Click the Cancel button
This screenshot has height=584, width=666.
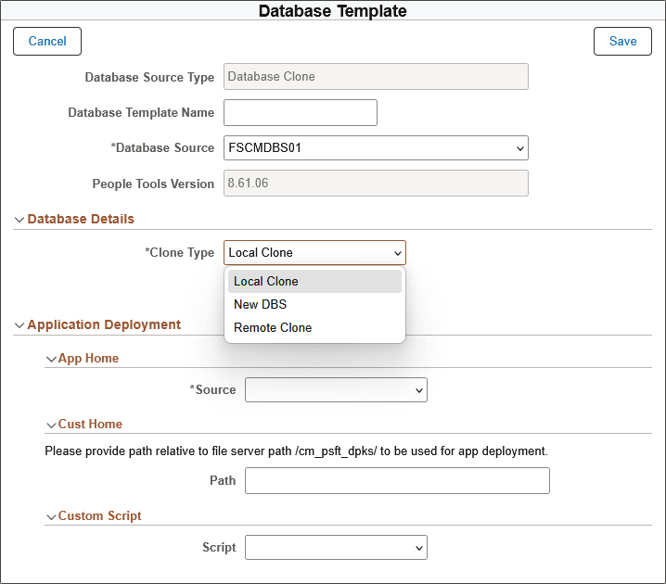pyautogui.click(x=47, y=41)
